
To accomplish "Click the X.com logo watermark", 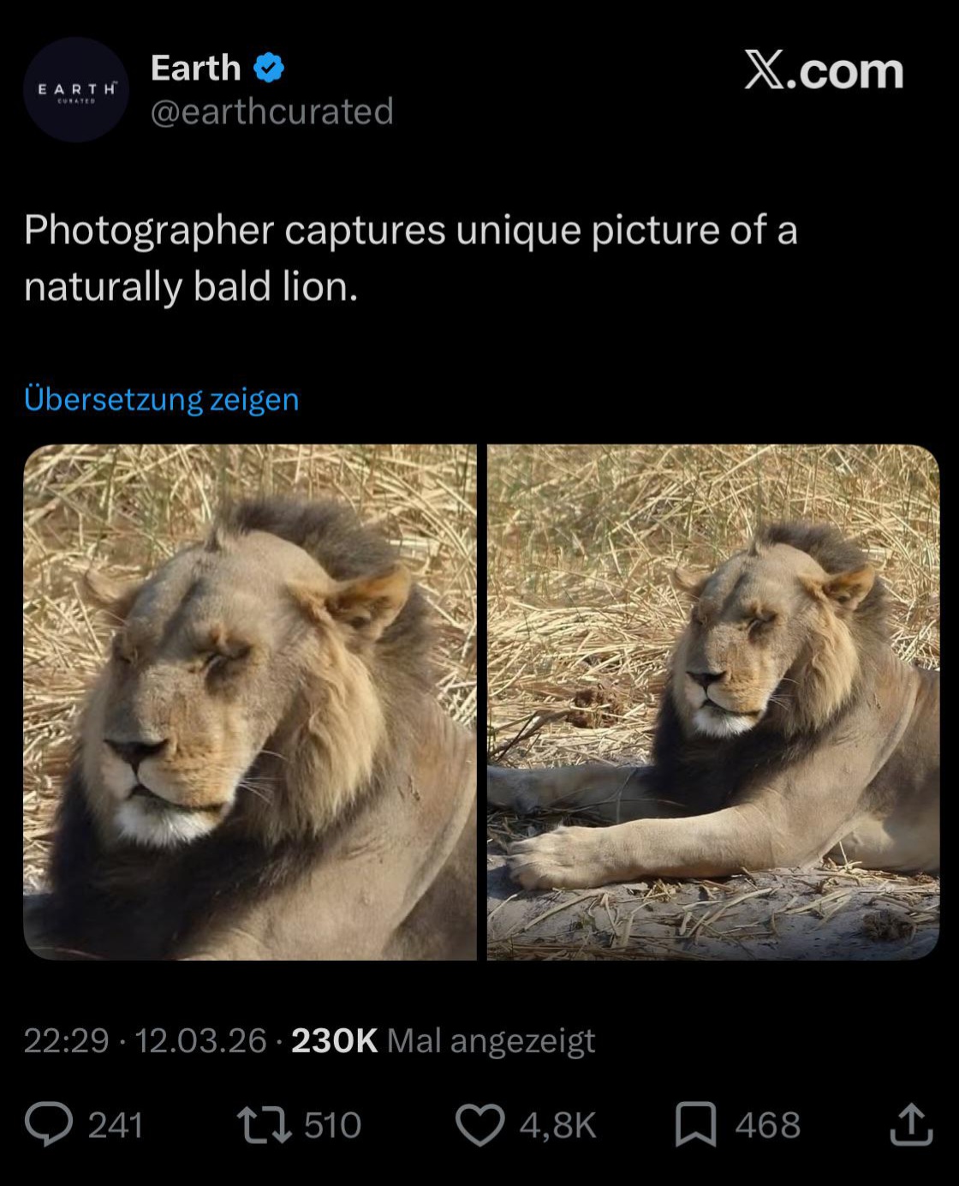I will click(x=824, y=70).
